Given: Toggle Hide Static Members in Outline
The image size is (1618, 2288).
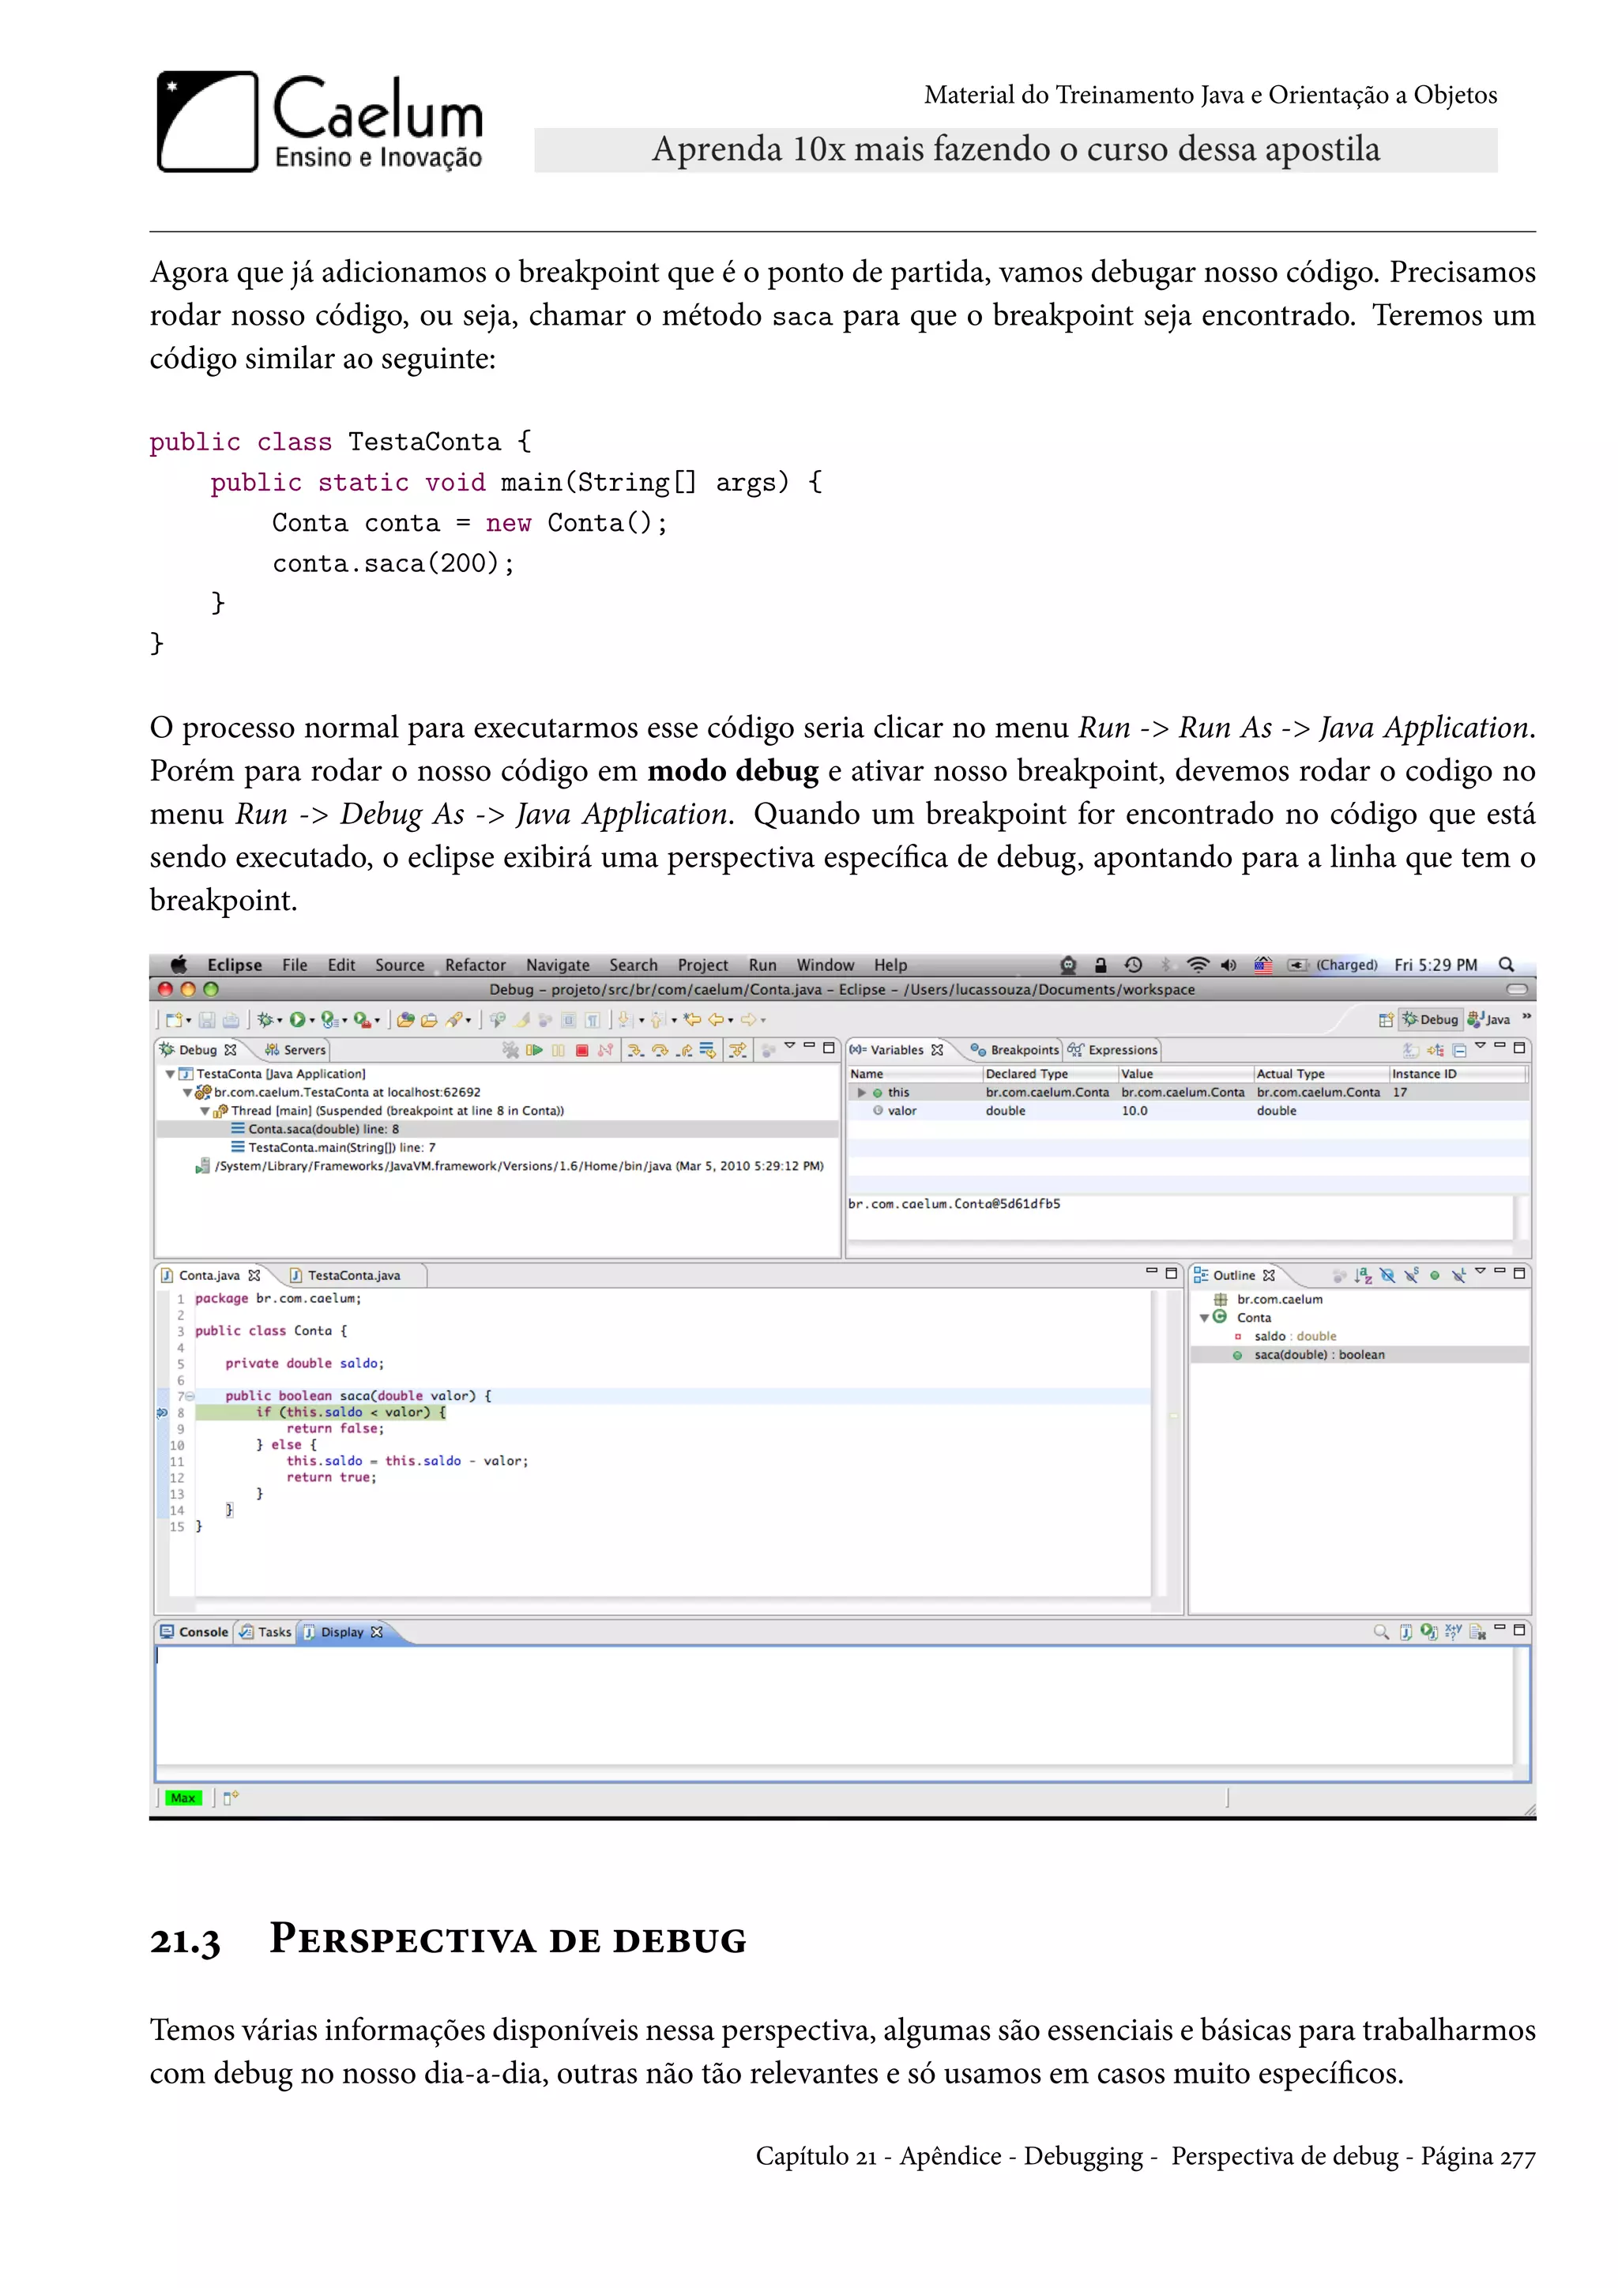Looking at the screenshot, I should coord(1411,1275).
